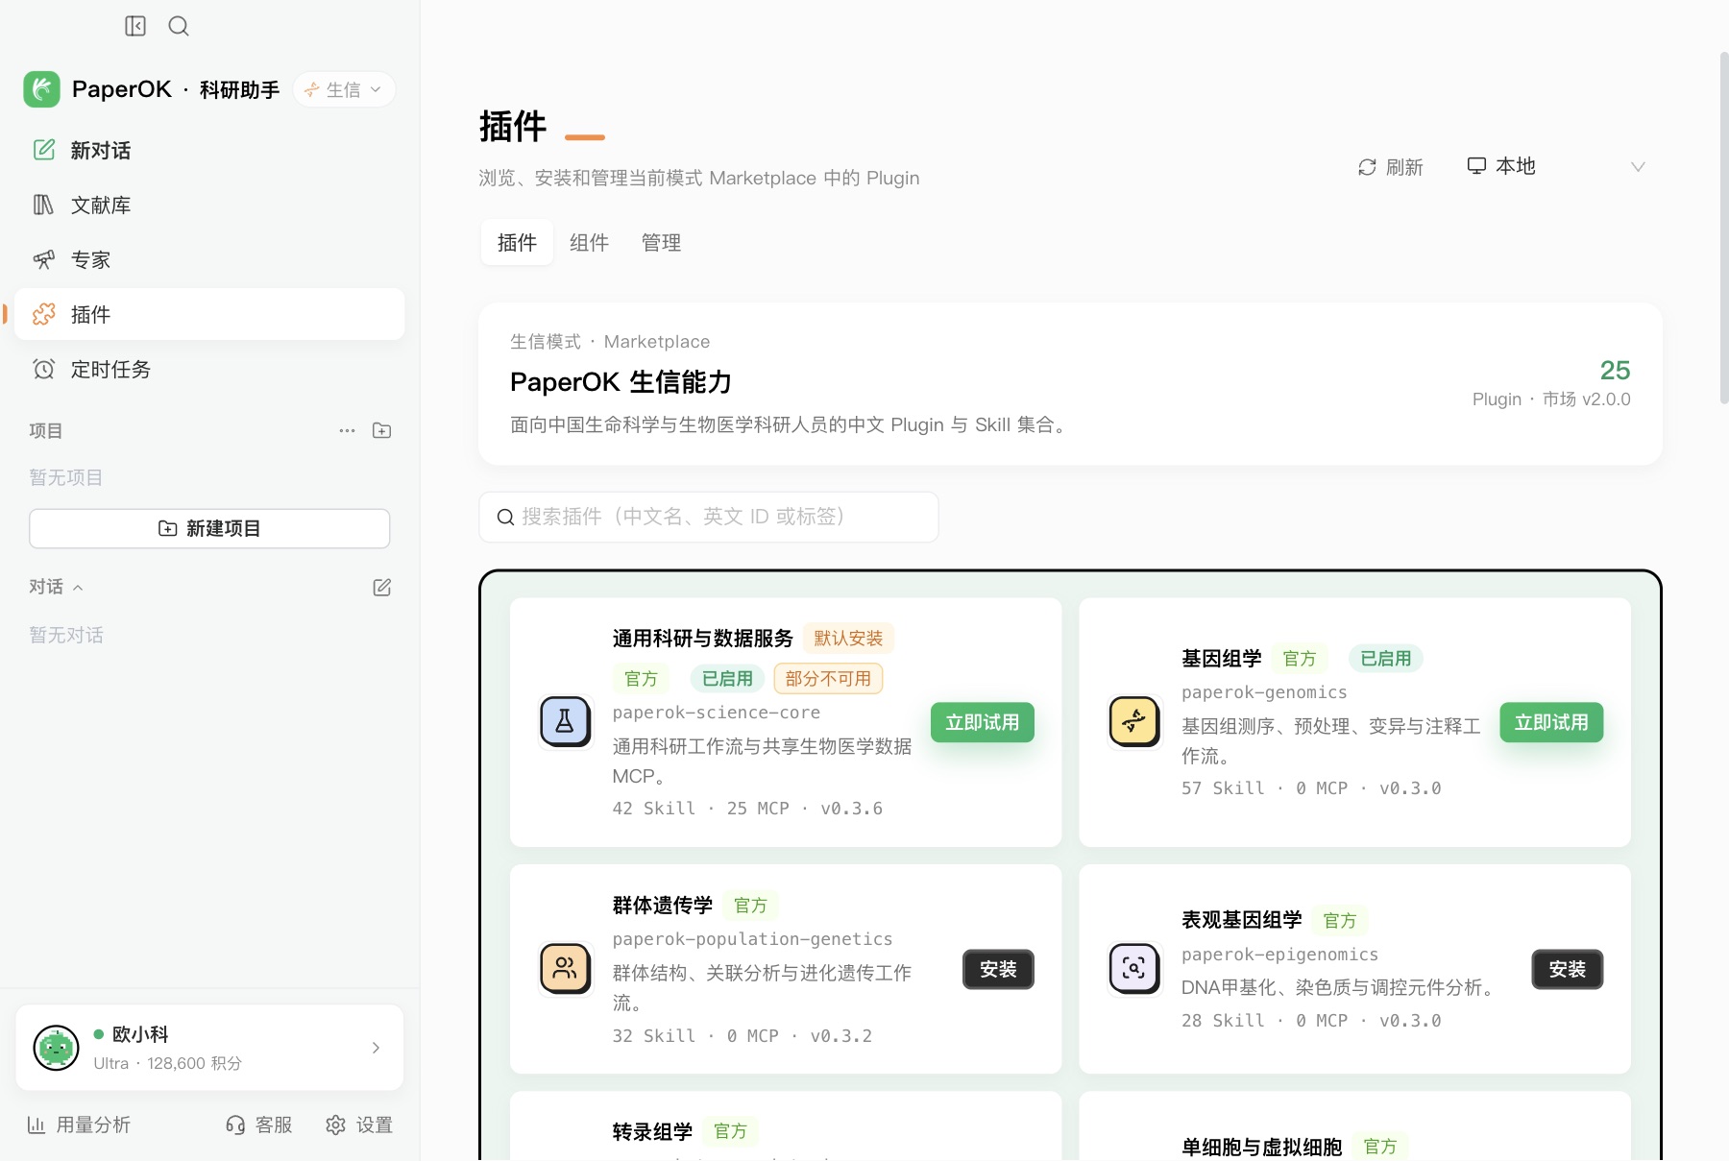Screen dimensions: 1729x1161
Task: Click the paperok-genomics ID text
Action: 1264,692
